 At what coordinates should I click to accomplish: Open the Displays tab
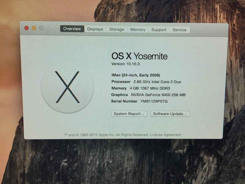click(x=95, y=29)
